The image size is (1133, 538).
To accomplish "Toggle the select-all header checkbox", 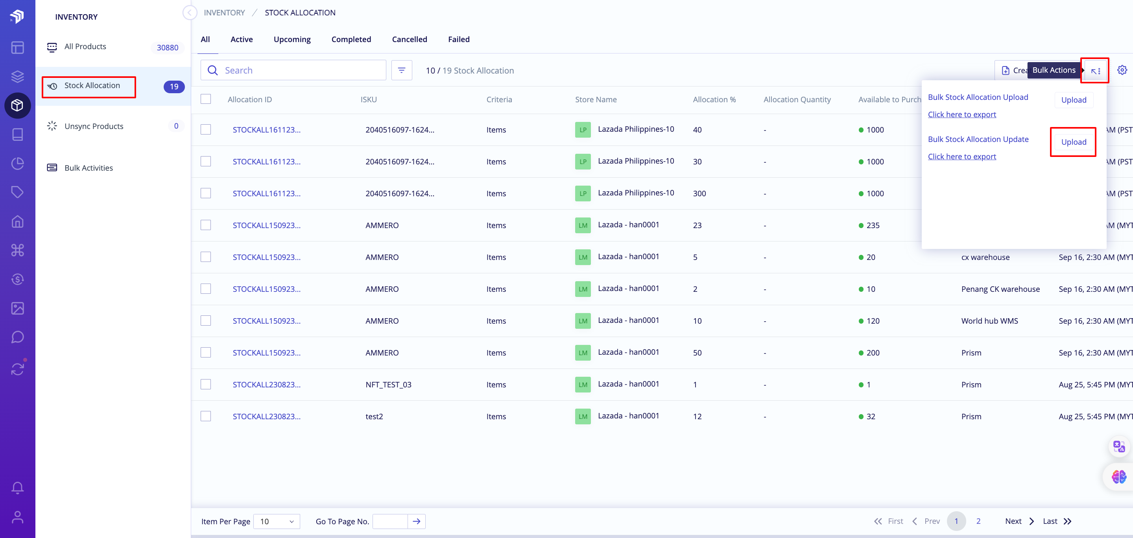I will tap(206, 99).
